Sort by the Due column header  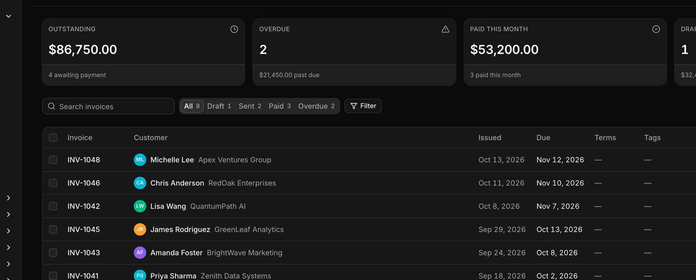pos(543,138)
